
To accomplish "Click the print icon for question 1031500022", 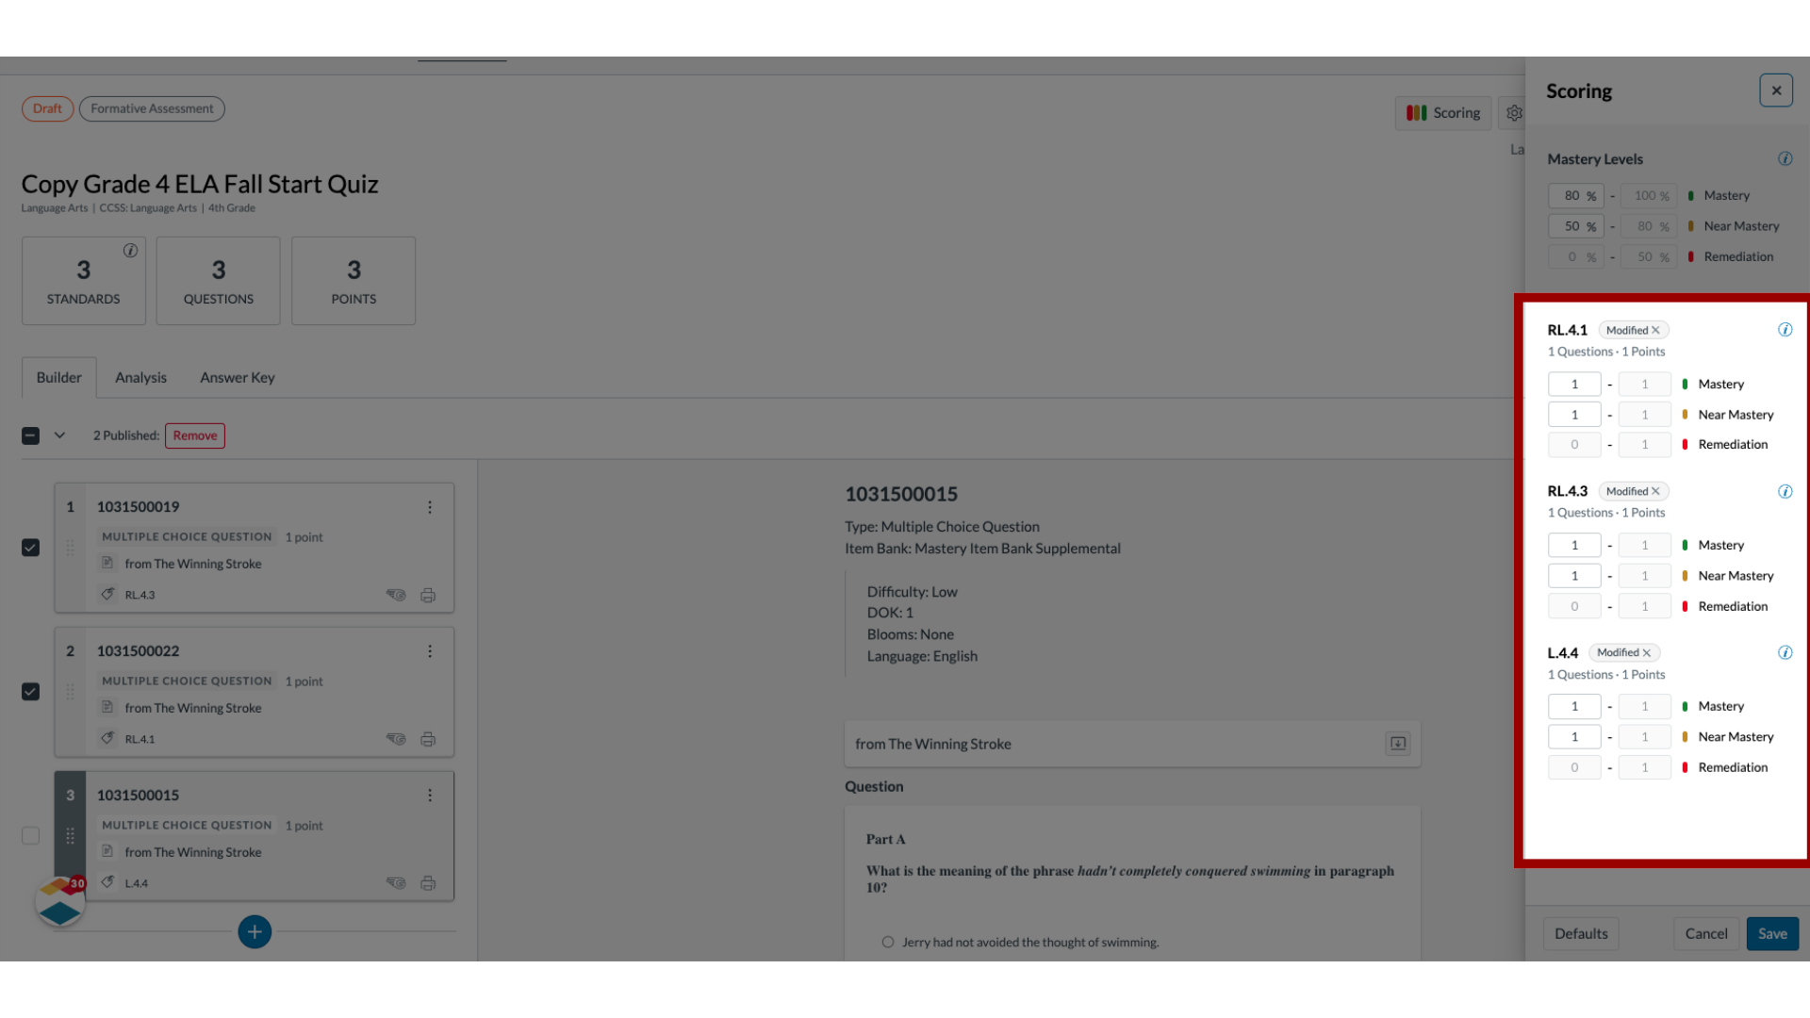I will pos(428,737).
